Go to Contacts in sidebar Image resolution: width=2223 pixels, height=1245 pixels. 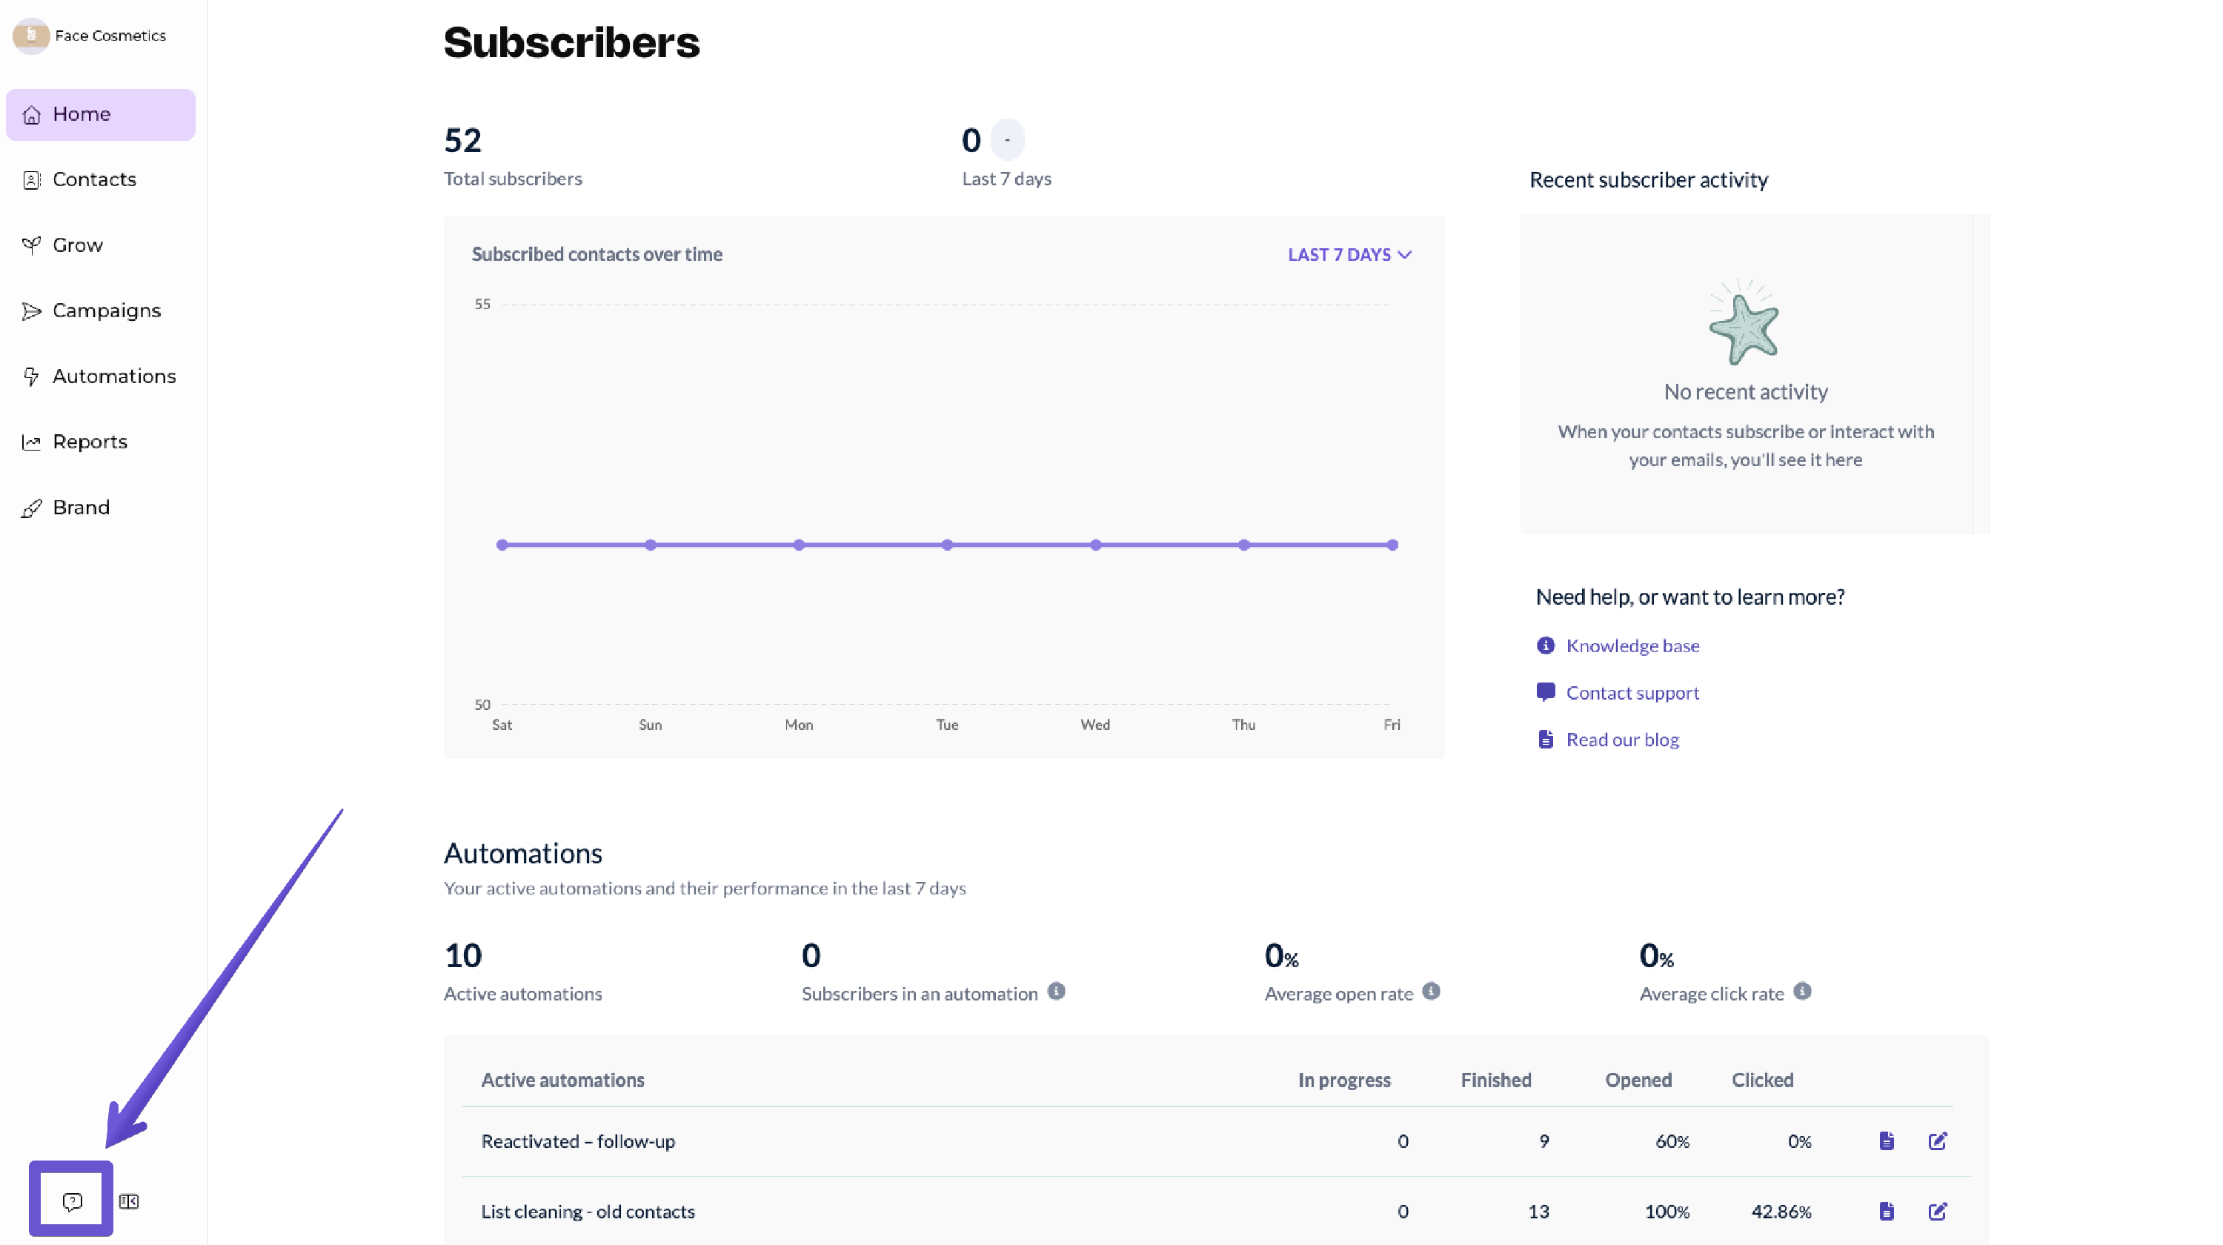pyautogui.click(x=94, y=179)
